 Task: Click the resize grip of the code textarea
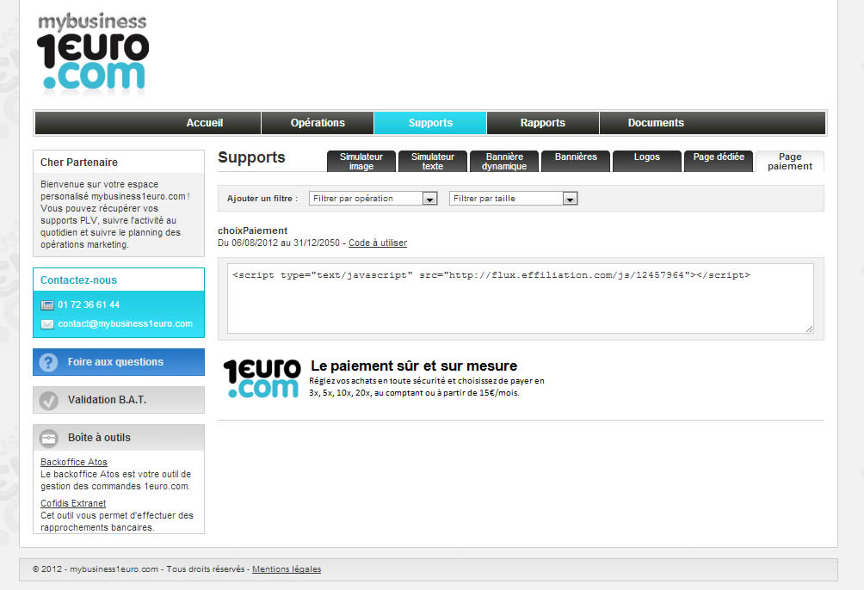[809, 329]
